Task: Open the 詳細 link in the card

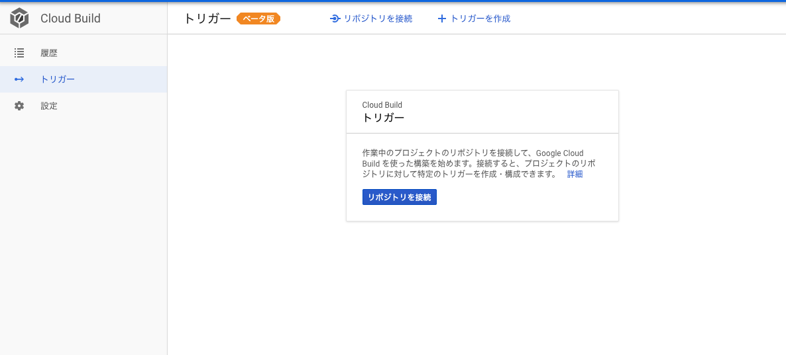Action: (x=575, y=175)
